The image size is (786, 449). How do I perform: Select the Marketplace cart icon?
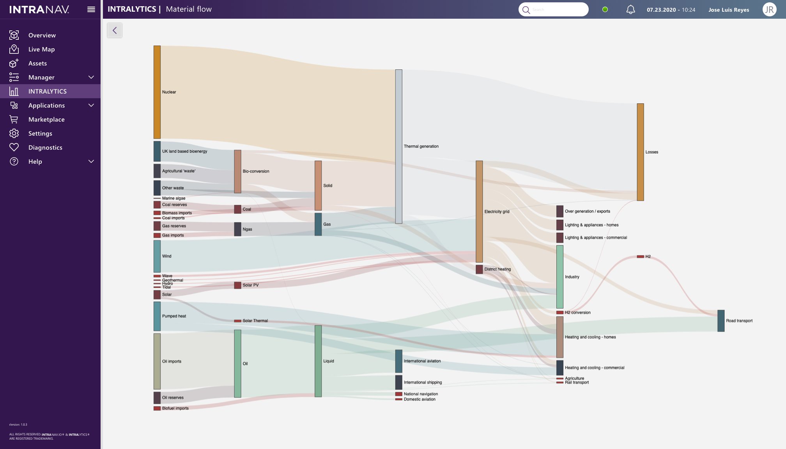click(14, 119)
